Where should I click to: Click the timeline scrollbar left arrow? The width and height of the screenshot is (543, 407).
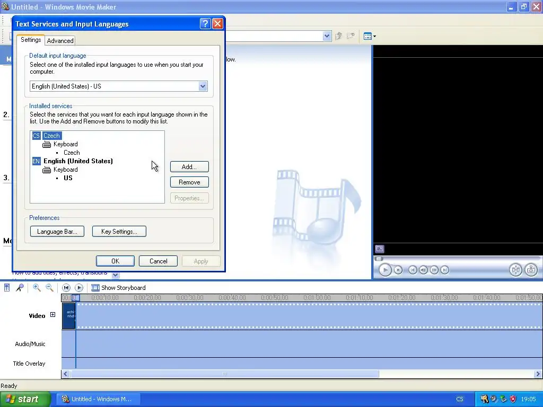pos(65,374)
